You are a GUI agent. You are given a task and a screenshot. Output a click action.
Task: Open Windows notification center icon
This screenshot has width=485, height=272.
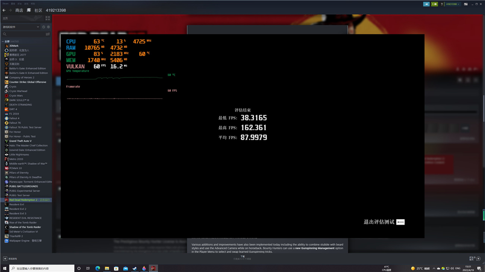click(x=479, y=269)
